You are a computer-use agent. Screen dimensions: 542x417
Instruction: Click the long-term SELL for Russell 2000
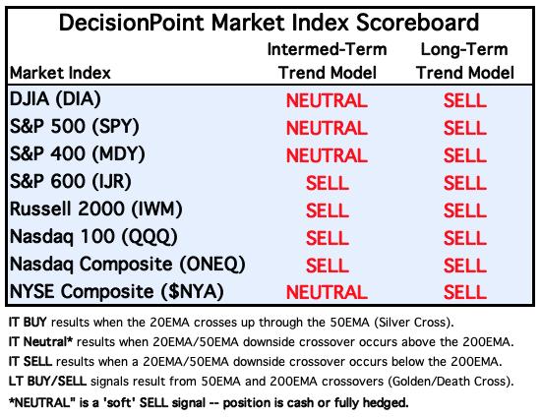465,210
